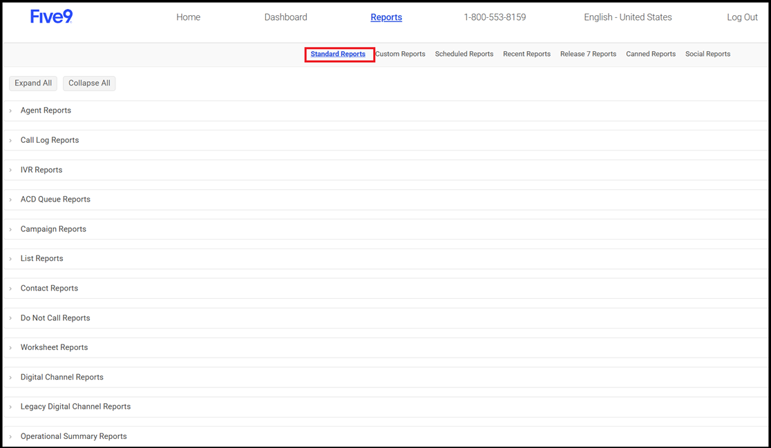The image size is (771, 448).
Task: Click the 1-800-553-8159 phone number
Action: [x=495, y=17]
